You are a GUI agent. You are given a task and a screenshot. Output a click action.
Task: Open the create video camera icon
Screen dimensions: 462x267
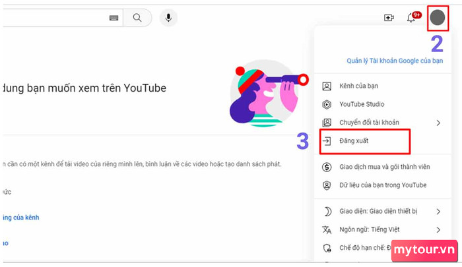click(x=389, y=18)
